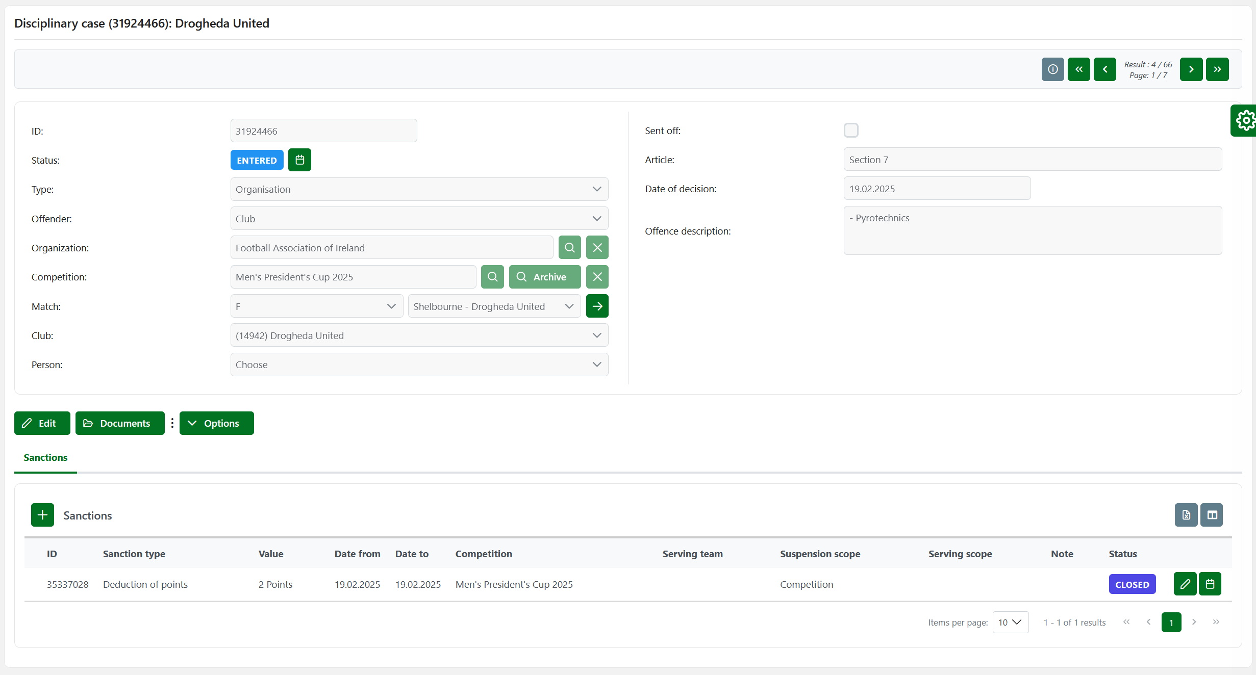Go to next result arrow
1256x675 pixels.
click(x=1191, y=69)
